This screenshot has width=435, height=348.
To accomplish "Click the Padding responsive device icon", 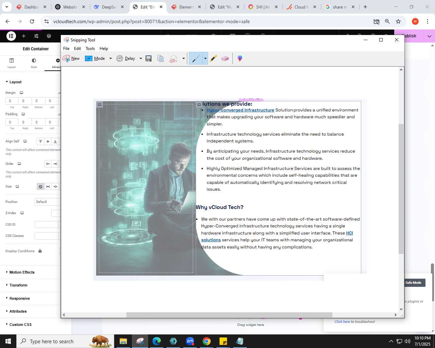I will 23,114.
